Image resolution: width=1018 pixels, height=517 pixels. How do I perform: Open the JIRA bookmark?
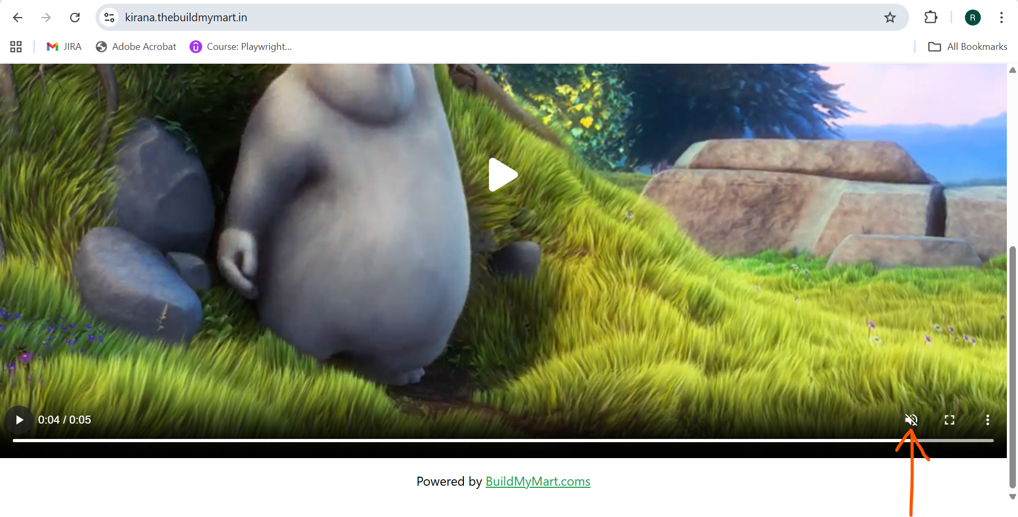click(x=64, y=47)
